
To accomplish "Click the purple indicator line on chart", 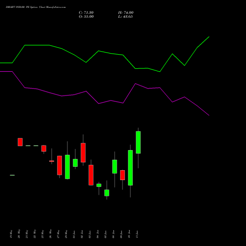I will coord(105,102).
